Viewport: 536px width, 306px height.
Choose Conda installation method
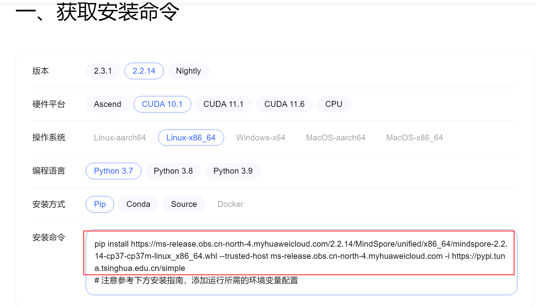(138, 204)
